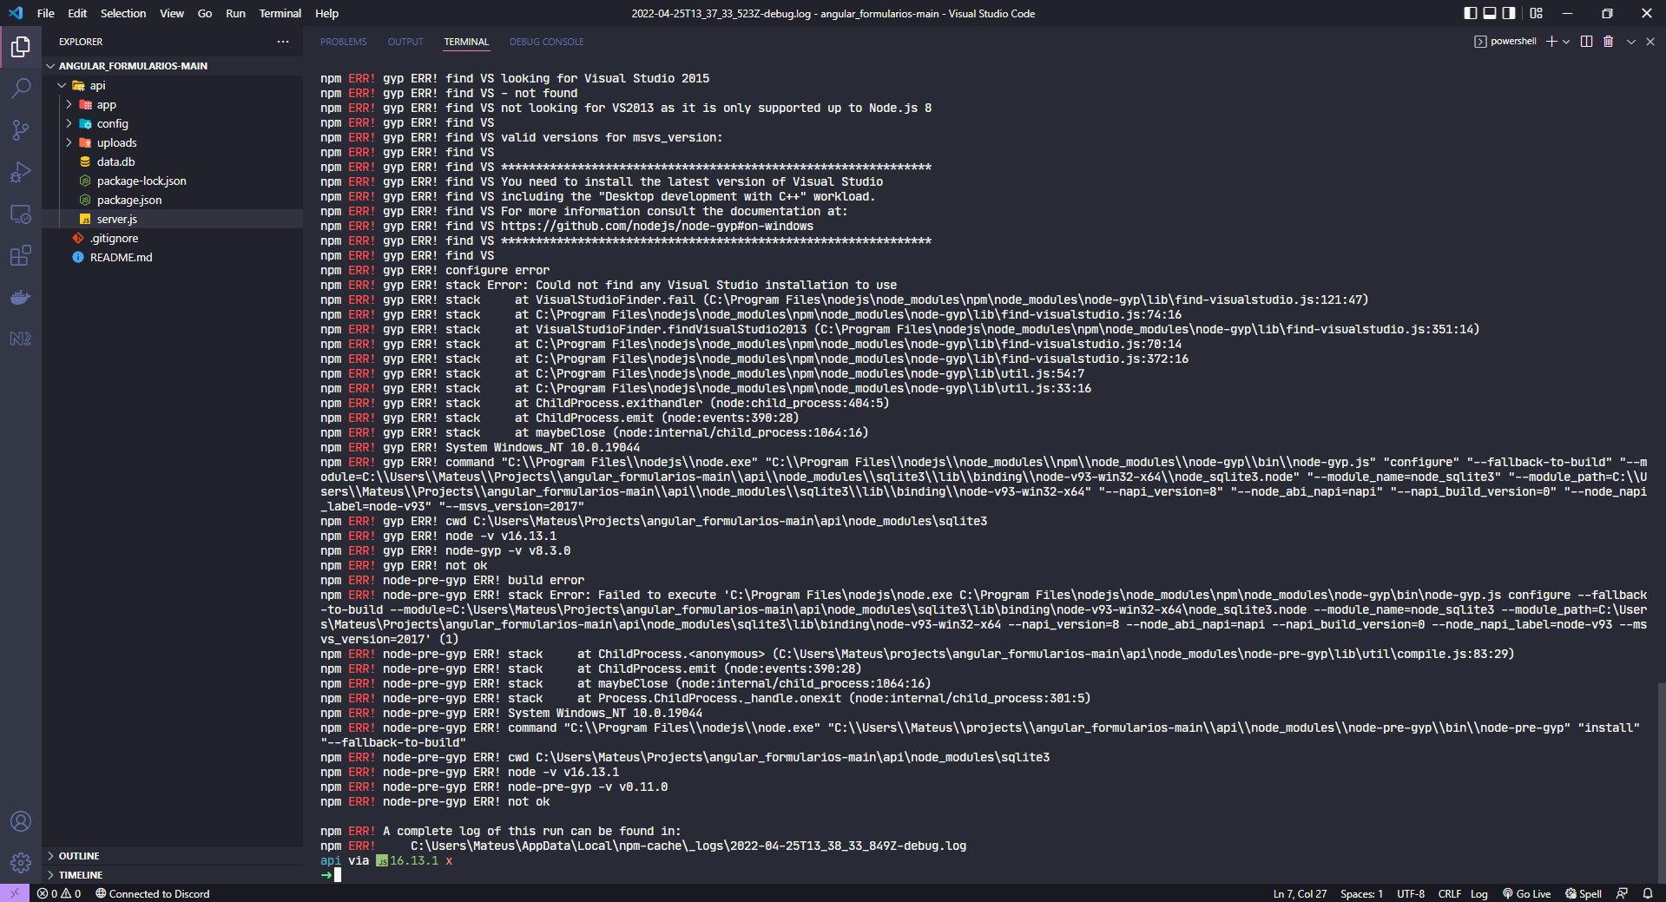
Task: Click Spell in status bar
Action: tap(1584, 893)
